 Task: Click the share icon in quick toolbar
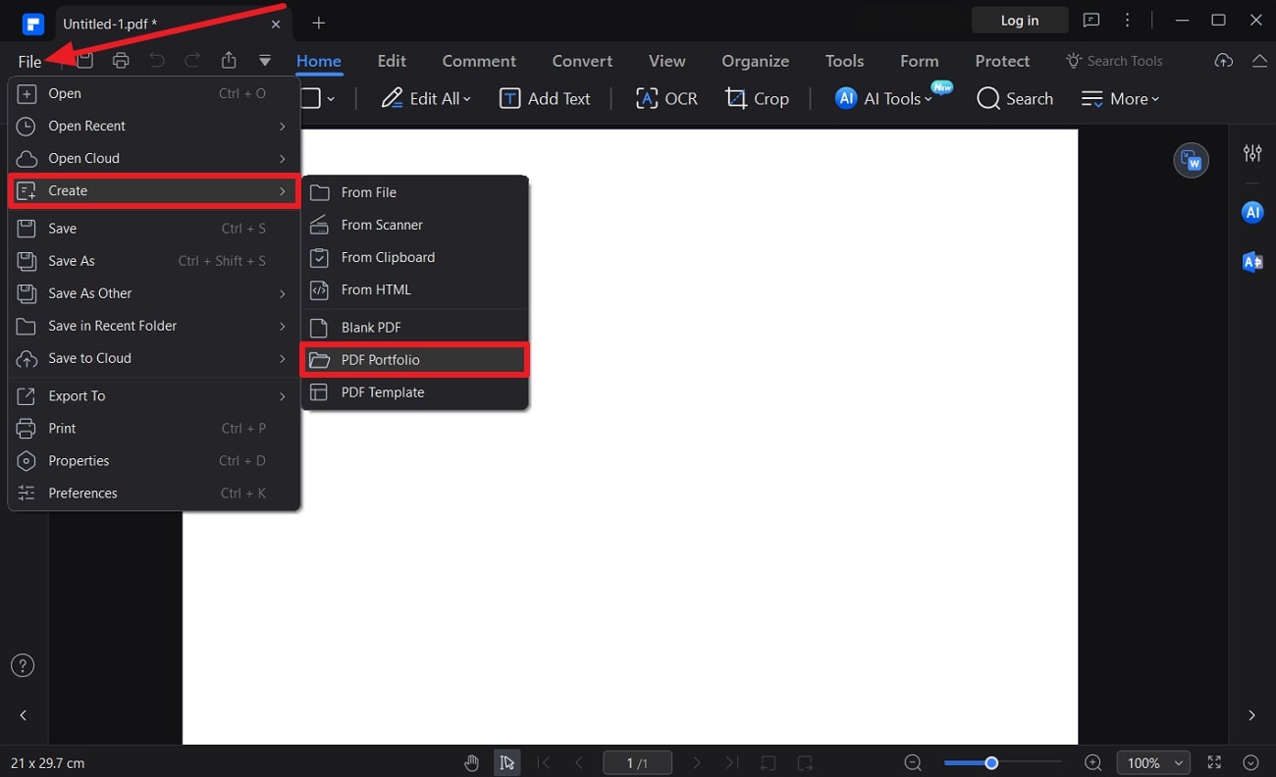click(x=229, y=61)
